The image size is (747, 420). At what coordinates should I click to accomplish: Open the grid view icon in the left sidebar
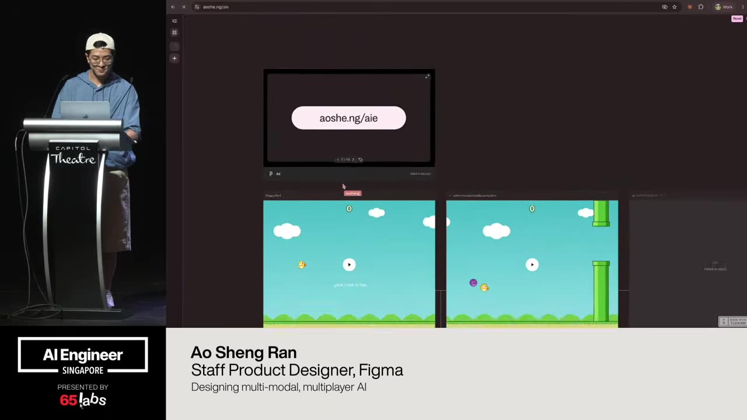174,33
